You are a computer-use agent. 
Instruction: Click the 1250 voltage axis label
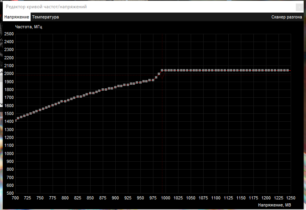pos(291,198)
